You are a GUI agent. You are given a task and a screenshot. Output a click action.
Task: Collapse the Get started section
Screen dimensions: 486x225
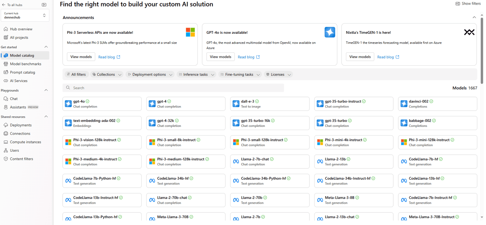click(x=46, y=47)
